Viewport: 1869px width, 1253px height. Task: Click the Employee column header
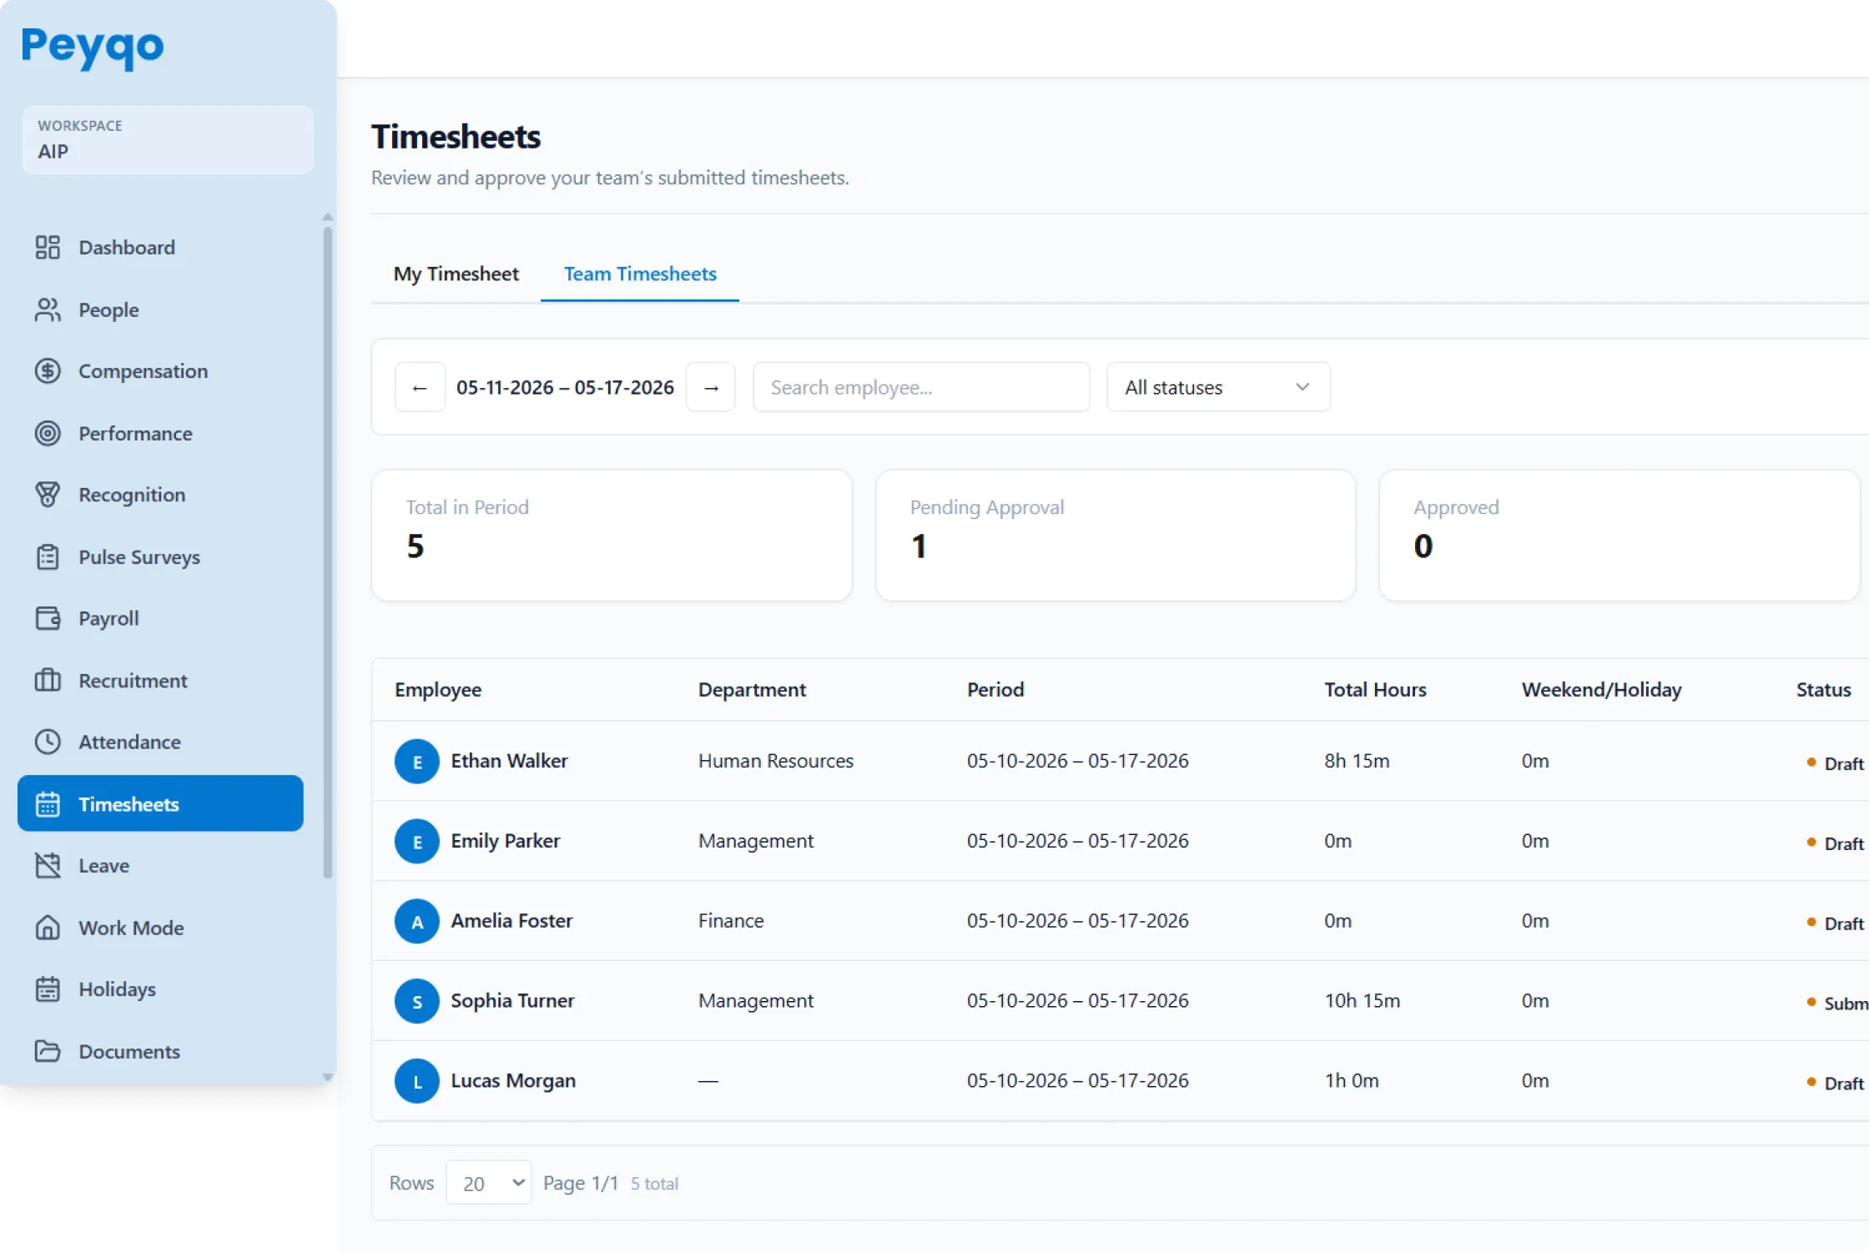(x=438, y=690)
